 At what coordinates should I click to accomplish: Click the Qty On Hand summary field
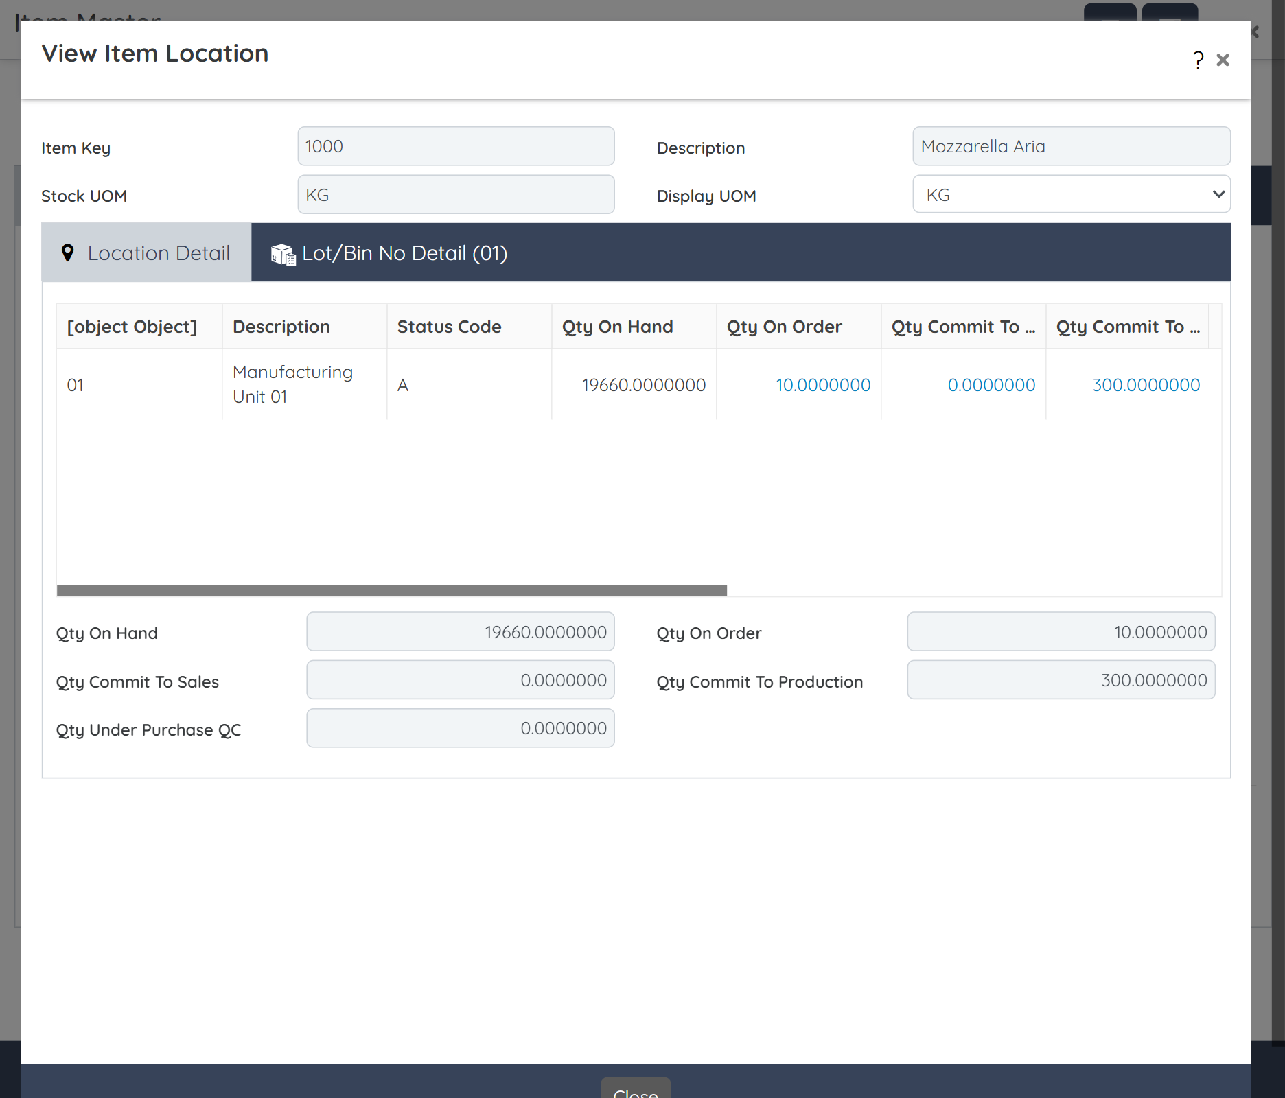click(461, 631)
